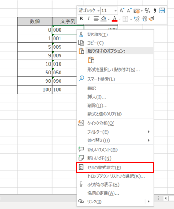Select cell containing 009
Image resolution: width=174 pixels, height=209 pixels.
coord(65,55)
